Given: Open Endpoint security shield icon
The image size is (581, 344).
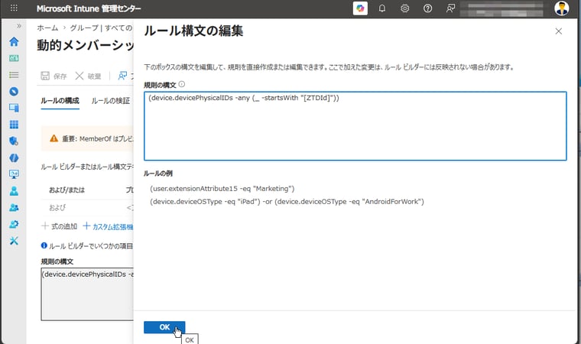Looking at the screenshot, I should click(14, 141).
